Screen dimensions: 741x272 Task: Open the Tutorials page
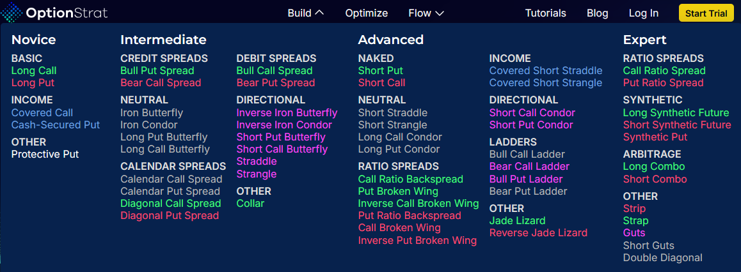tap(545, 13)
